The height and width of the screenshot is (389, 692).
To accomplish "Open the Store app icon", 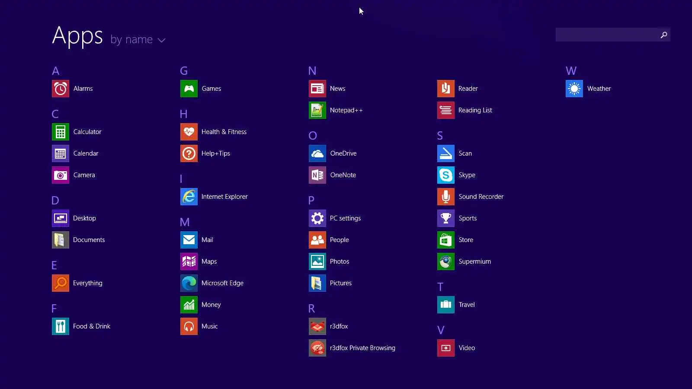I will pyautogui.click(x=446, y=240).
